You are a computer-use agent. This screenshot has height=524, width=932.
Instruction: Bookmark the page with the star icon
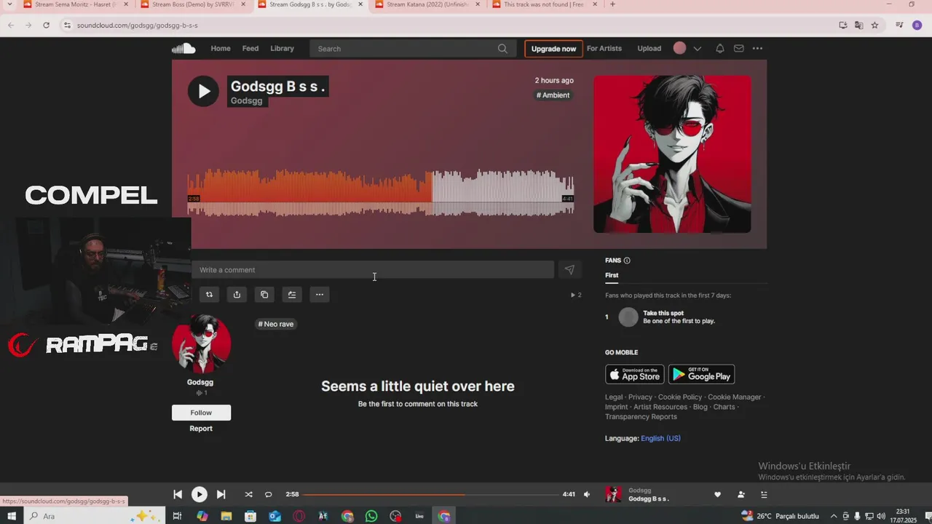click(874, 25)
